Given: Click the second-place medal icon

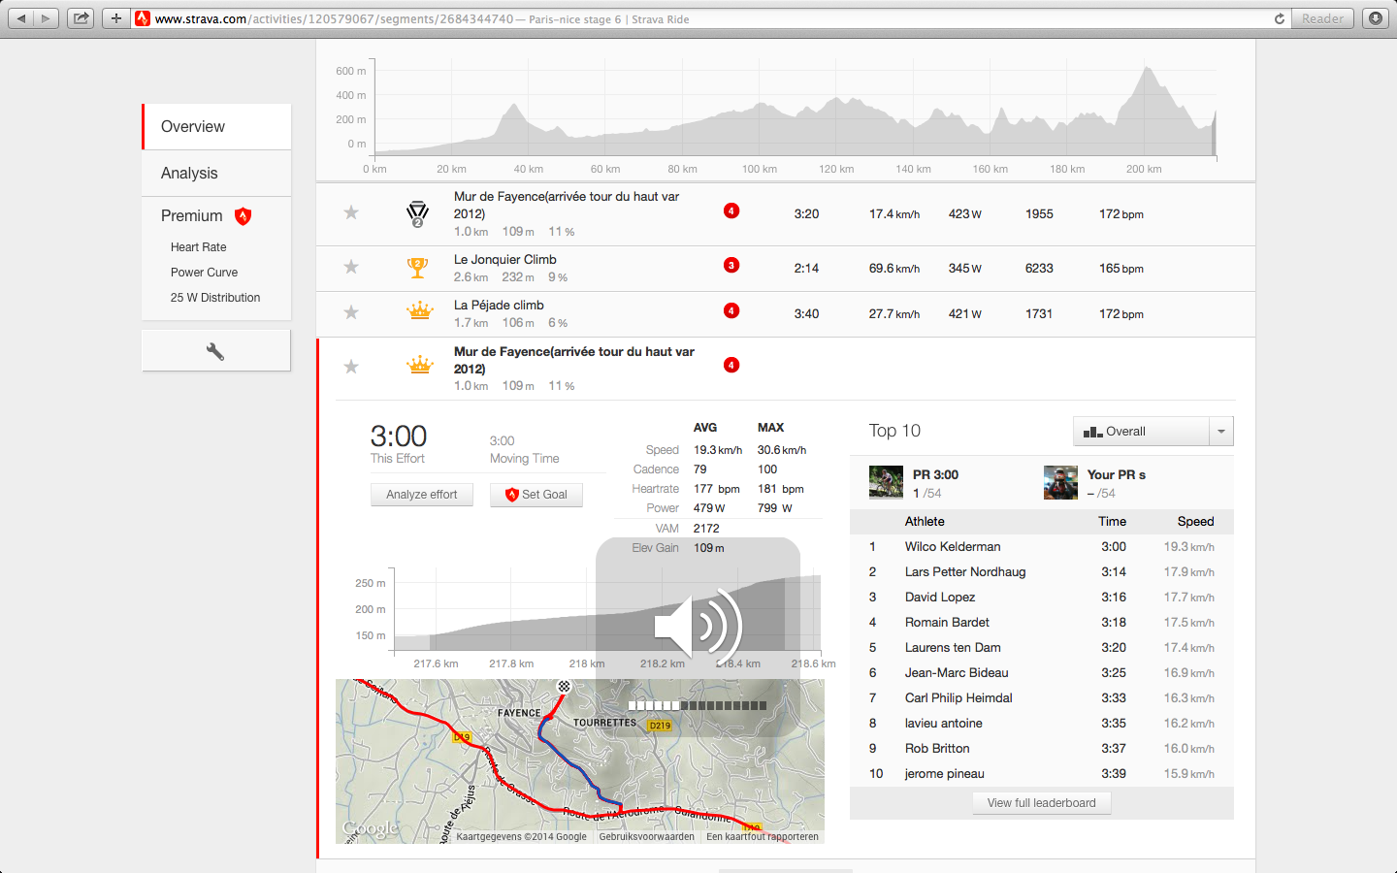Looking at the screenshot, I should pos(418,213).
